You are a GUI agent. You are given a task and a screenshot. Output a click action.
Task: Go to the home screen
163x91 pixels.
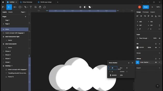[x=3, y=2]
